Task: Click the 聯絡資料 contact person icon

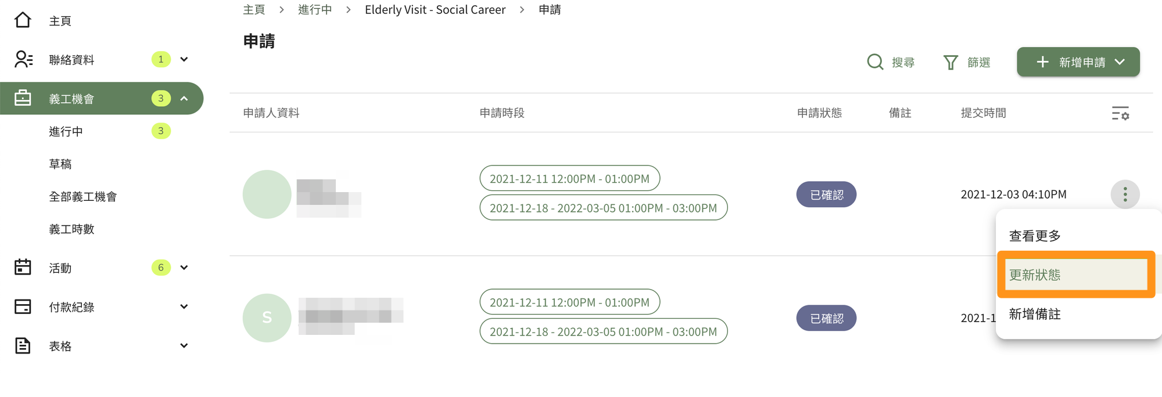Action: [23, 59]
